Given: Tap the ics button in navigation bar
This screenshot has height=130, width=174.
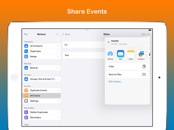Looking at the screenshot, I should (x=148, y=34).
